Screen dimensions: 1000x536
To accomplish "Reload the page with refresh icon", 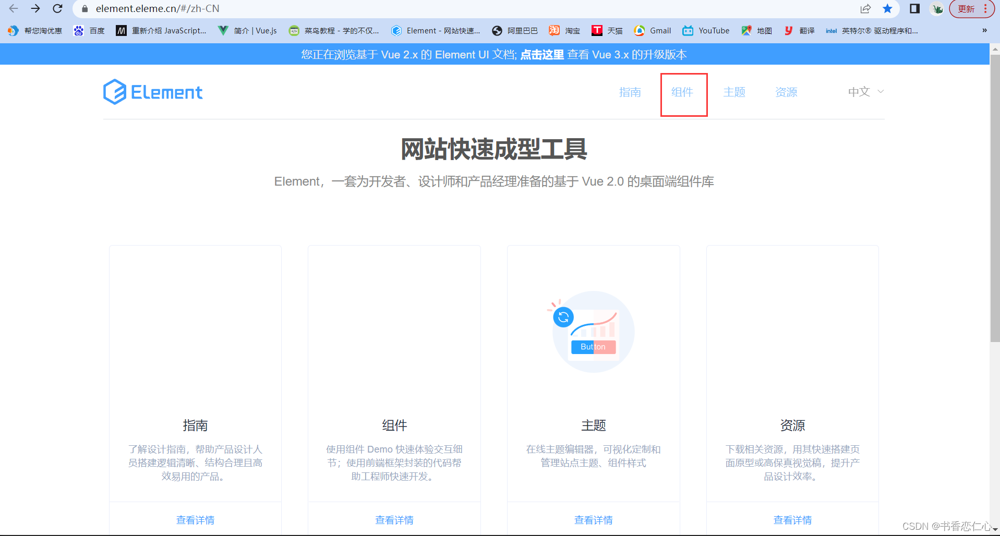I will 58,8.
